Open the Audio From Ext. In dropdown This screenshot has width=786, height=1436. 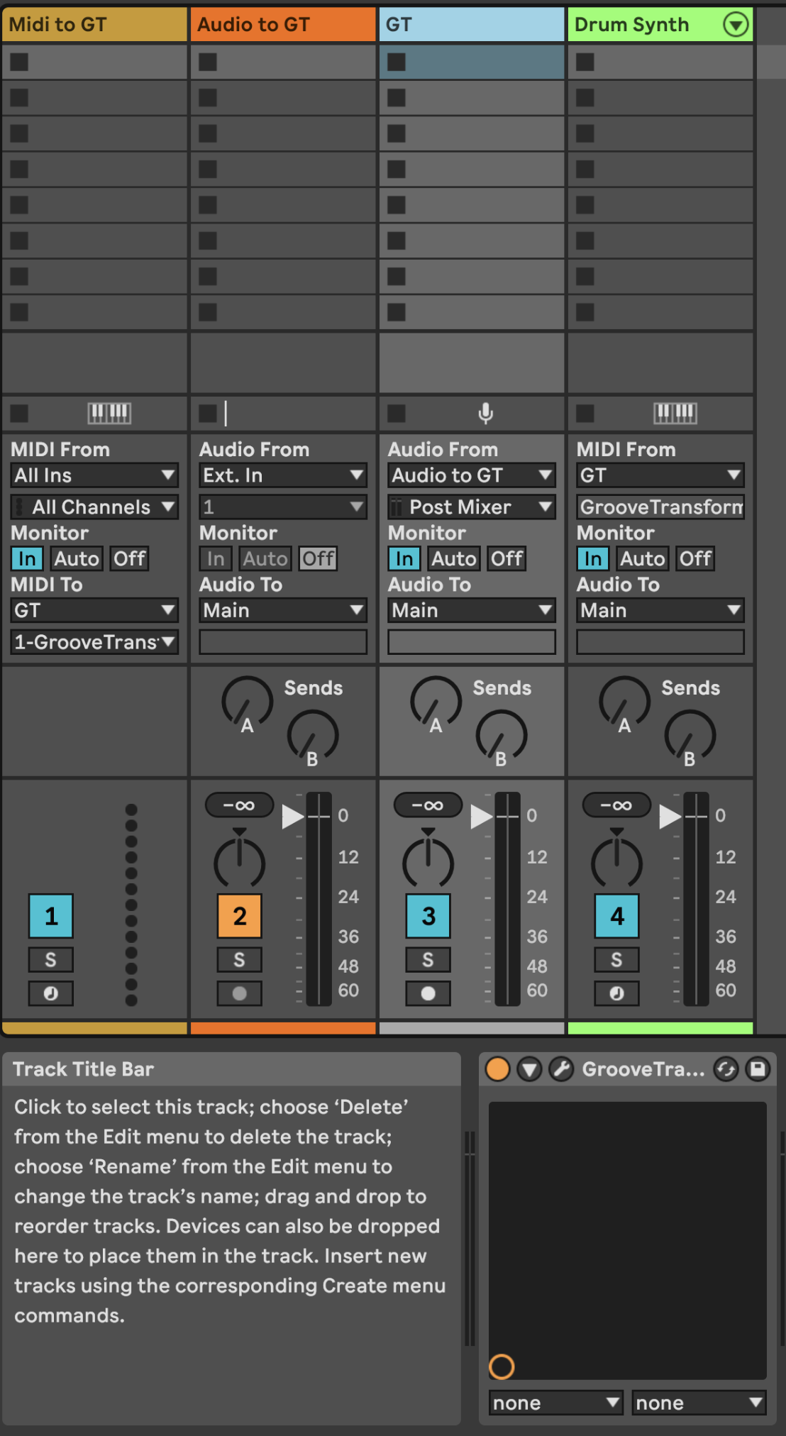click(x=282, y=475)
